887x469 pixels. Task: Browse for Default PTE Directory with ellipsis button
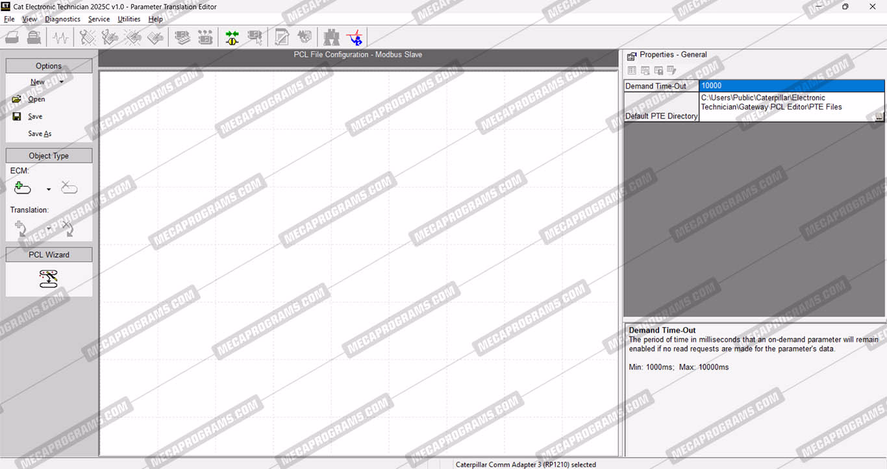879,117
